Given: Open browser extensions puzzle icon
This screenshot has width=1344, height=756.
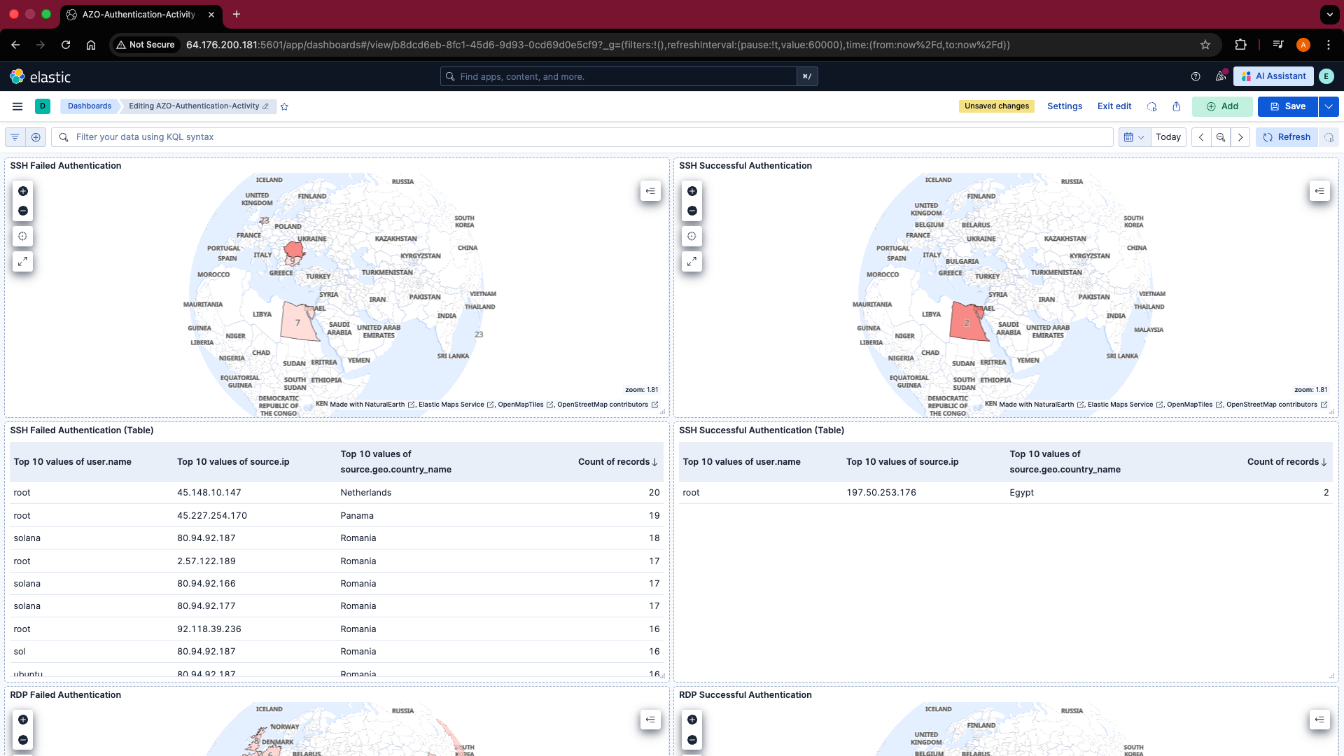Looking at the screenshot, I should pos(1240,45).
